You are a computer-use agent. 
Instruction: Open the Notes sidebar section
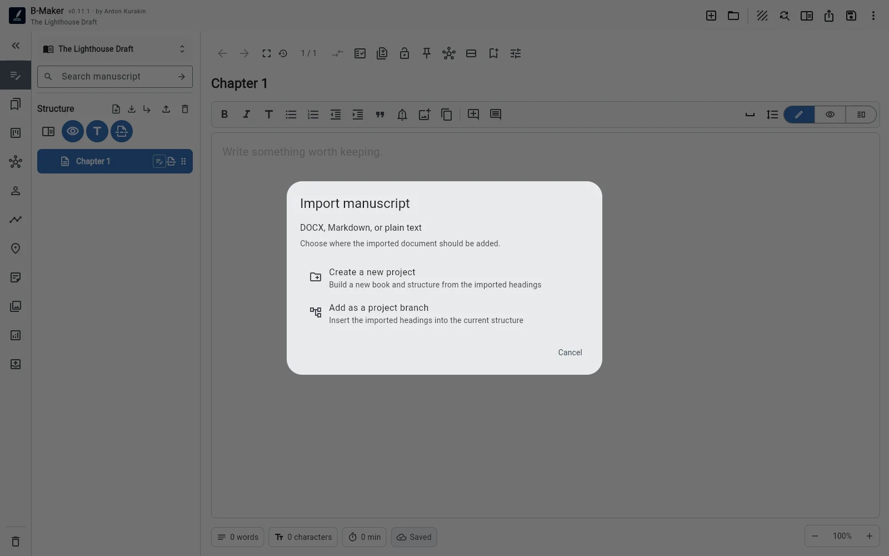(x=16, y=277)
